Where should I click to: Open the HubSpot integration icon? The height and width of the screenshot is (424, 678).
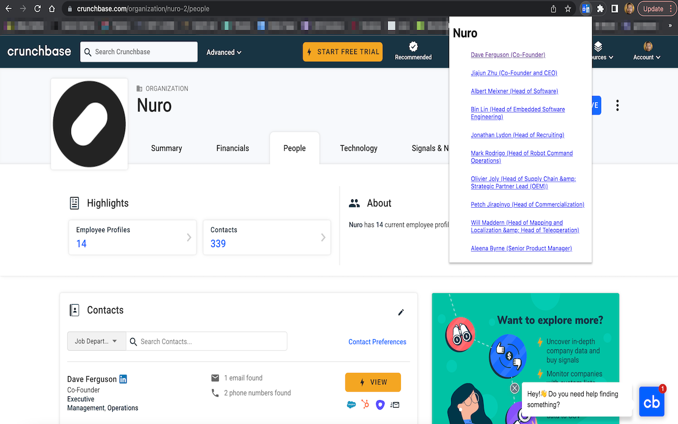coord(365,404)
